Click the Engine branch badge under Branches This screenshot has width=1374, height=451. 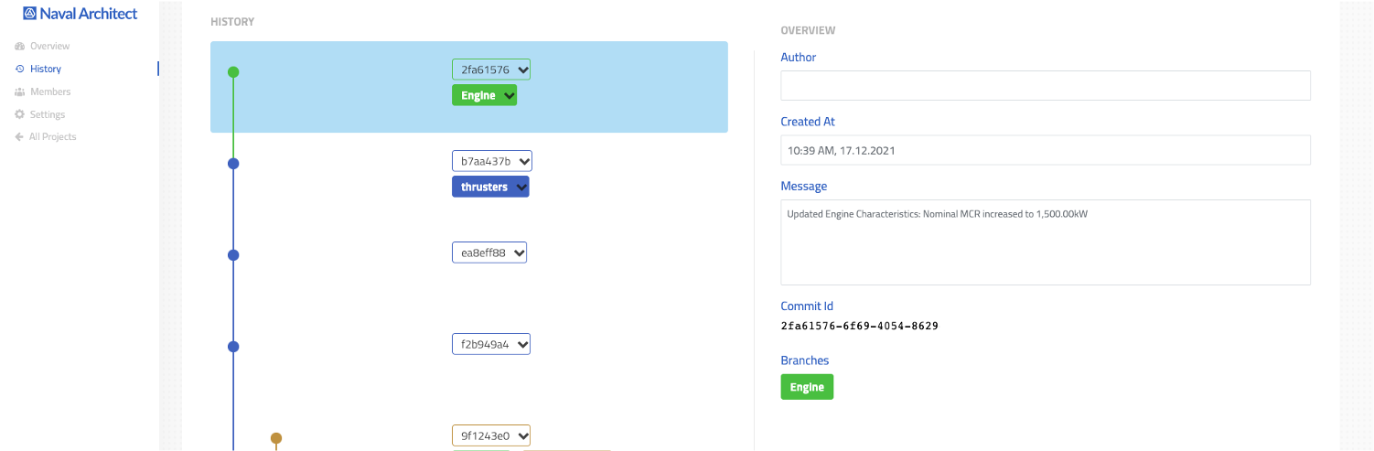[807, 387]
